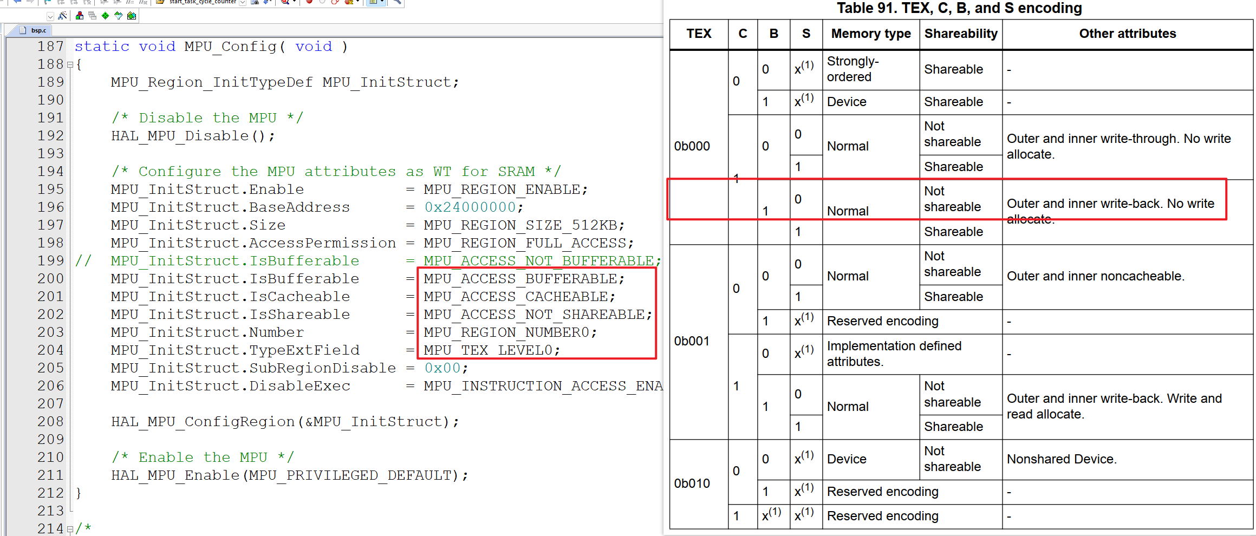Collapse the MPU_Config function at line 188
This screenshot has width=1256, height=536.
click(x=70, y=65)
